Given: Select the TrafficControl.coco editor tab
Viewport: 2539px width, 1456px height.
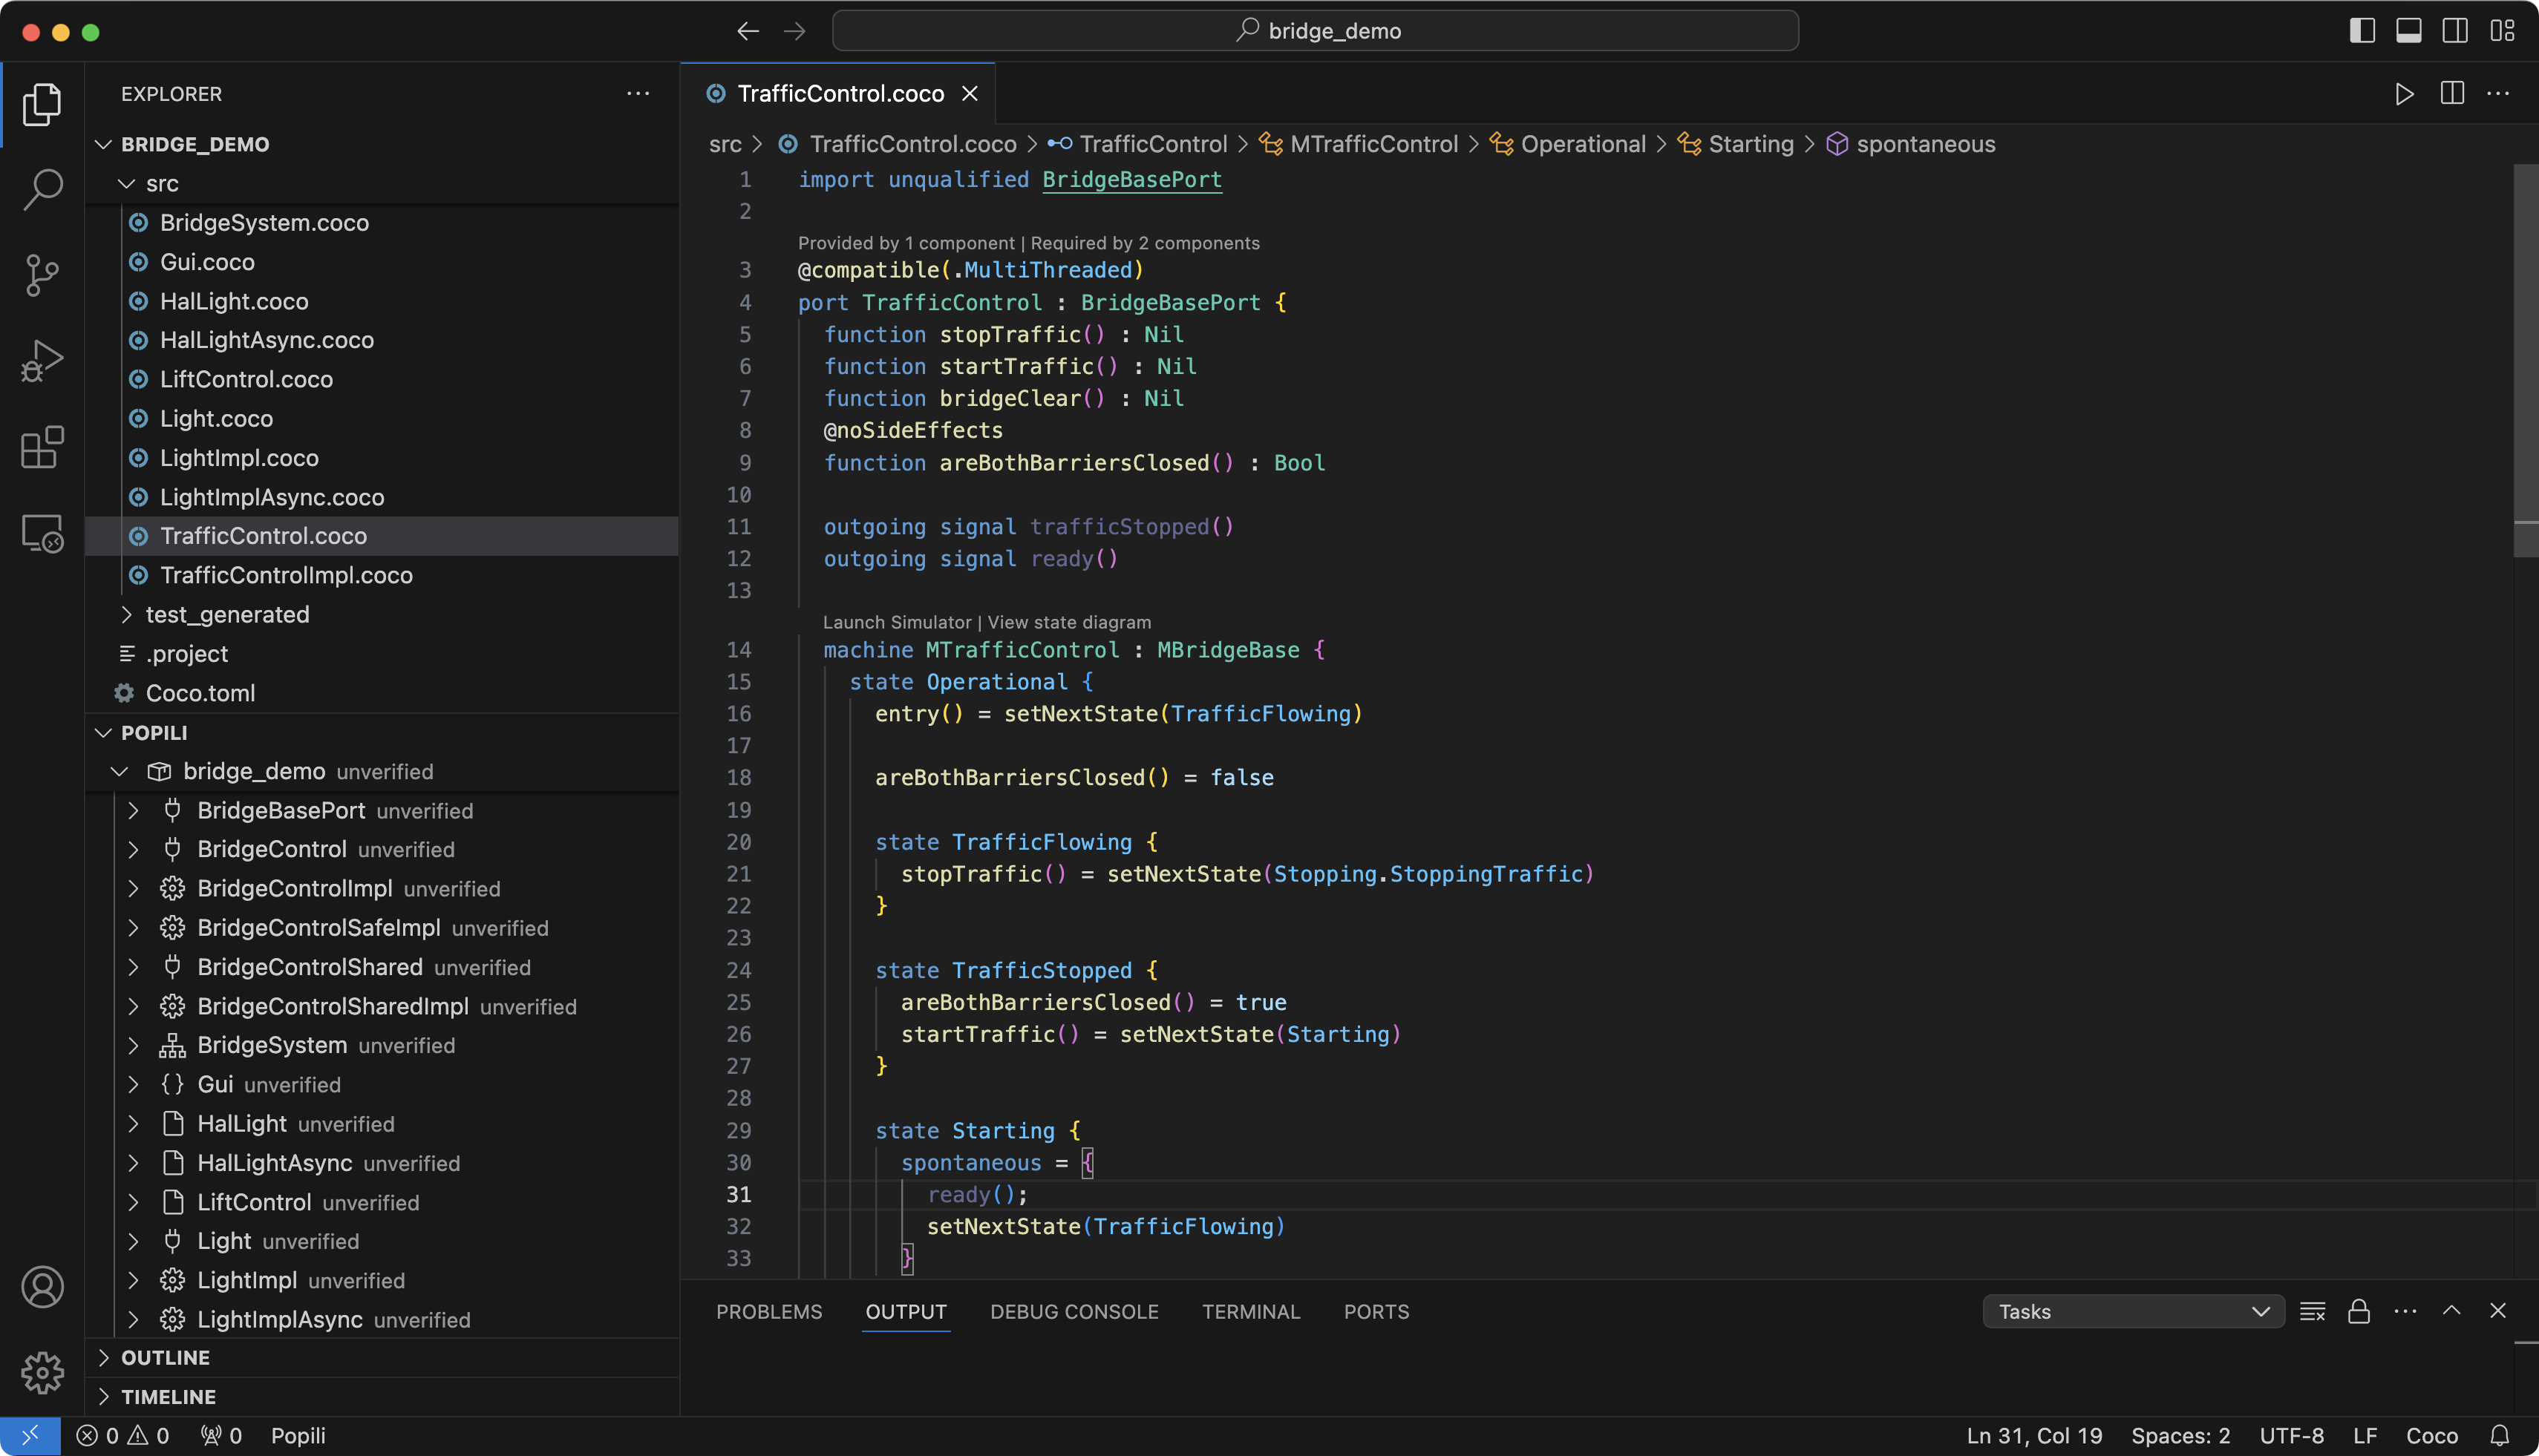Looking at the screenshot, I should [x=838, y=94].
